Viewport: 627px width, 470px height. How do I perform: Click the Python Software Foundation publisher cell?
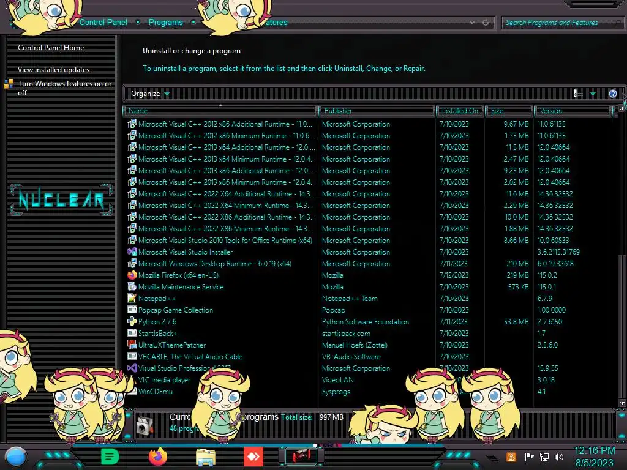pos(366,321)
